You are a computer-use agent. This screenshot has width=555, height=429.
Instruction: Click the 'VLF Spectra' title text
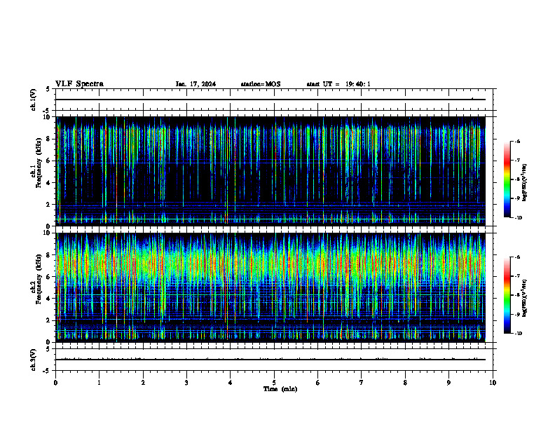click(79, 84)
